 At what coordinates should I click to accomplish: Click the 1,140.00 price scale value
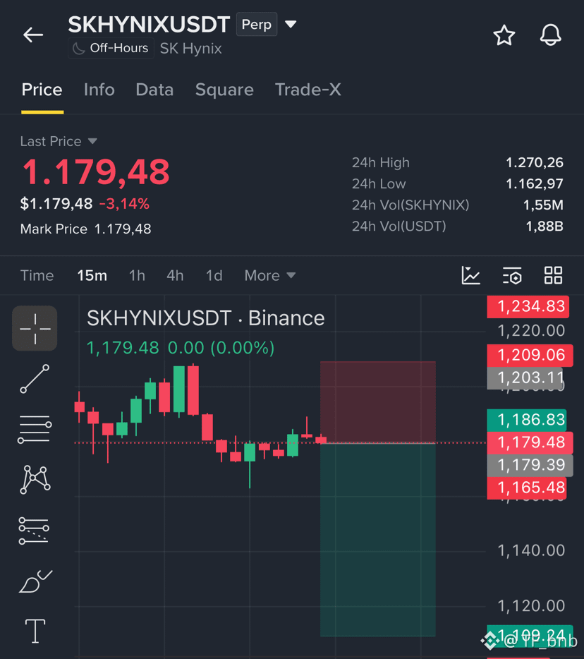coord(531,550)
